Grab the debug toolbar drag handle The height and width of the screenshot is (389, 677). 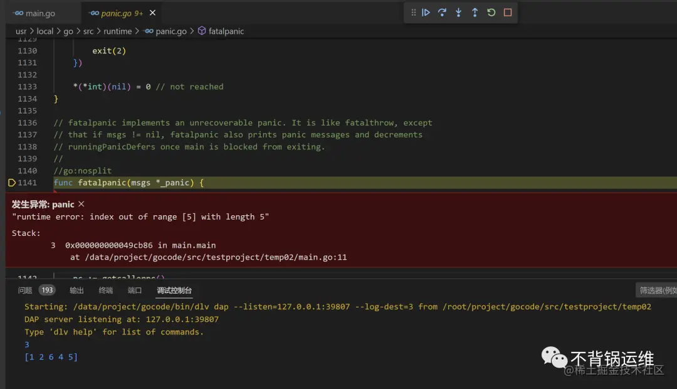(x=413, y=13)
